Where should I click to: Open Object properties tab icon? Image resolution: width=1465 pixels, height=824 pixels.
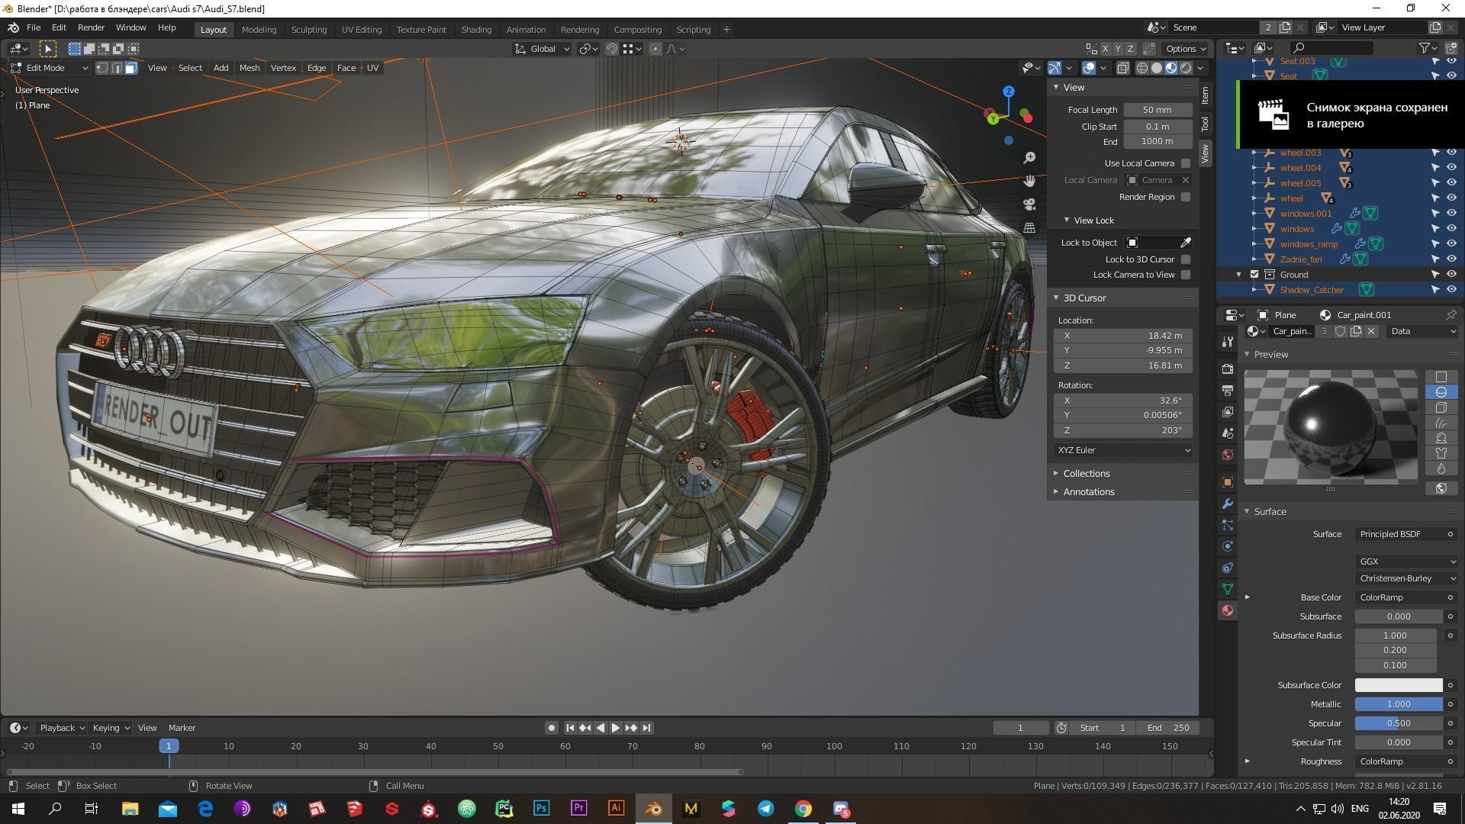point(1227,482)
